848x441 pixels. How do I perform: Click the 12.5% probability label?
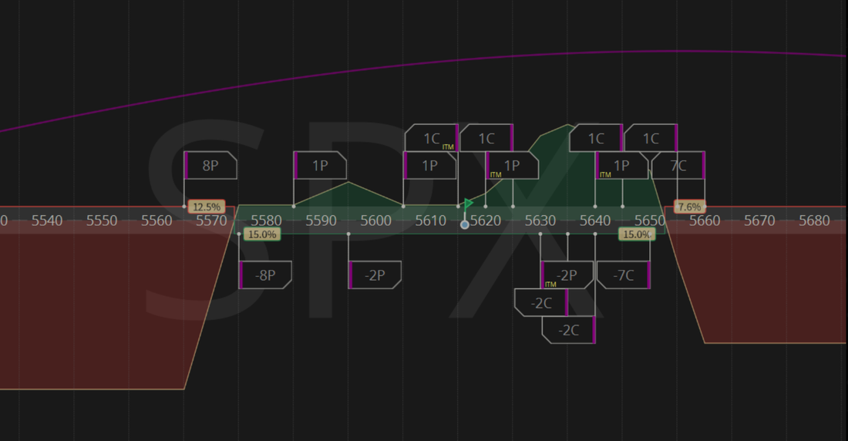pyautogui.click(x=207, y=207)
